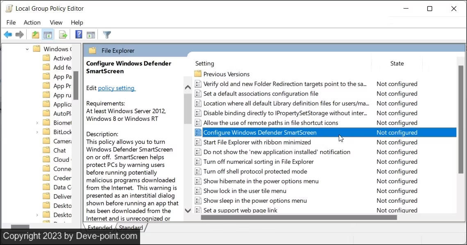Screen dimensions: 467x245
Task: Open the Action menu
Action: click(32, 22)
